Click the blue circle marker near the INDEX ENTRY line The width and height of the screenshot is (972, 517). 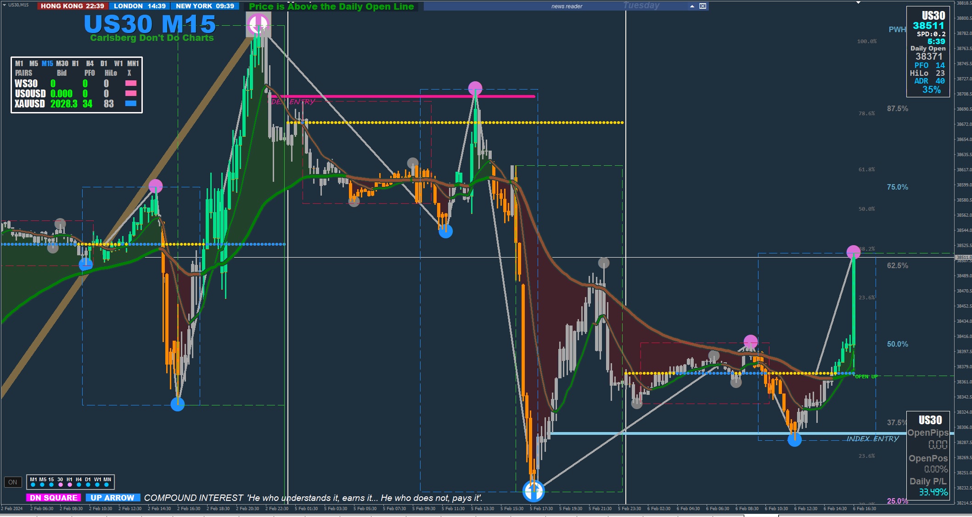click(x=794, y=440)
